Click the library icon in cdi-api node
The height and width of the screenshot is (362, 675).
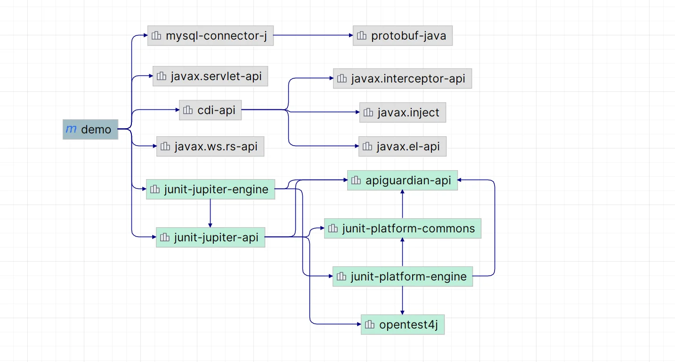[188, 110]
